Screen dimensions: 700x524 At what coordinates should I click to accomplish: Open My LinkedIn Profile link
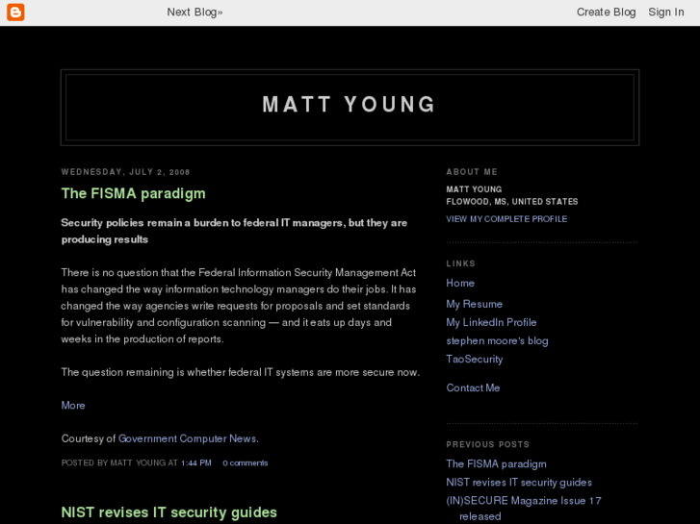tap(491, 322)
